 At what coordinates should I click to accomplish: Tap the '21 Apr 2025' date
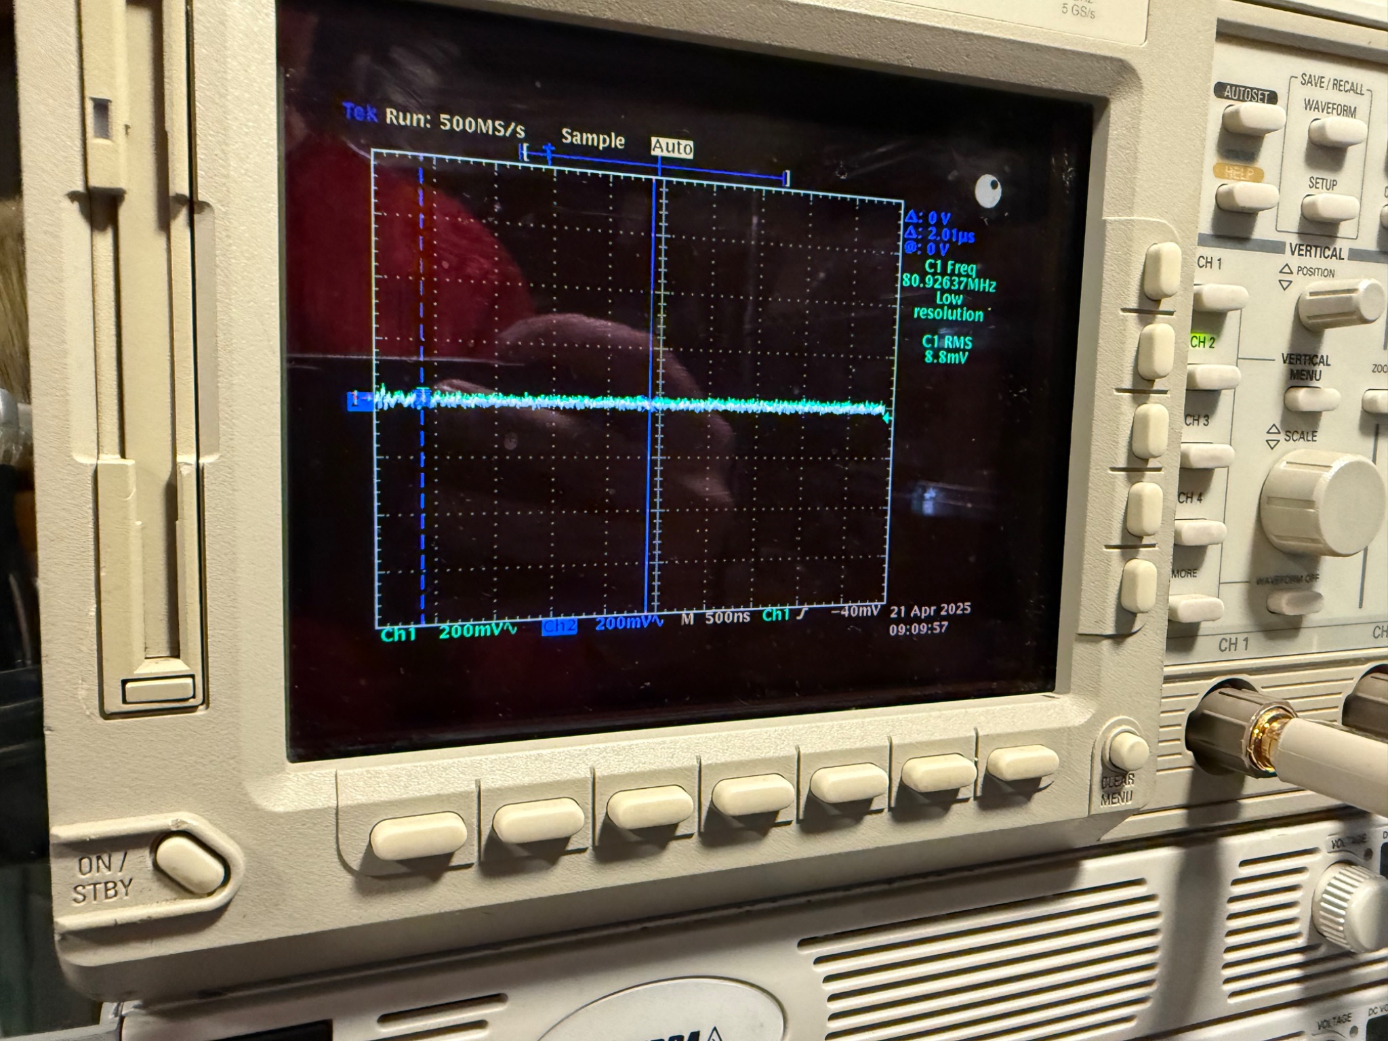[x=931, y=610]
